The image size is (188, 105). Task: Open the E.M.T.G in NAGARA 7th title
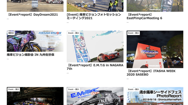pyautogui.click(x=95, y=67)
